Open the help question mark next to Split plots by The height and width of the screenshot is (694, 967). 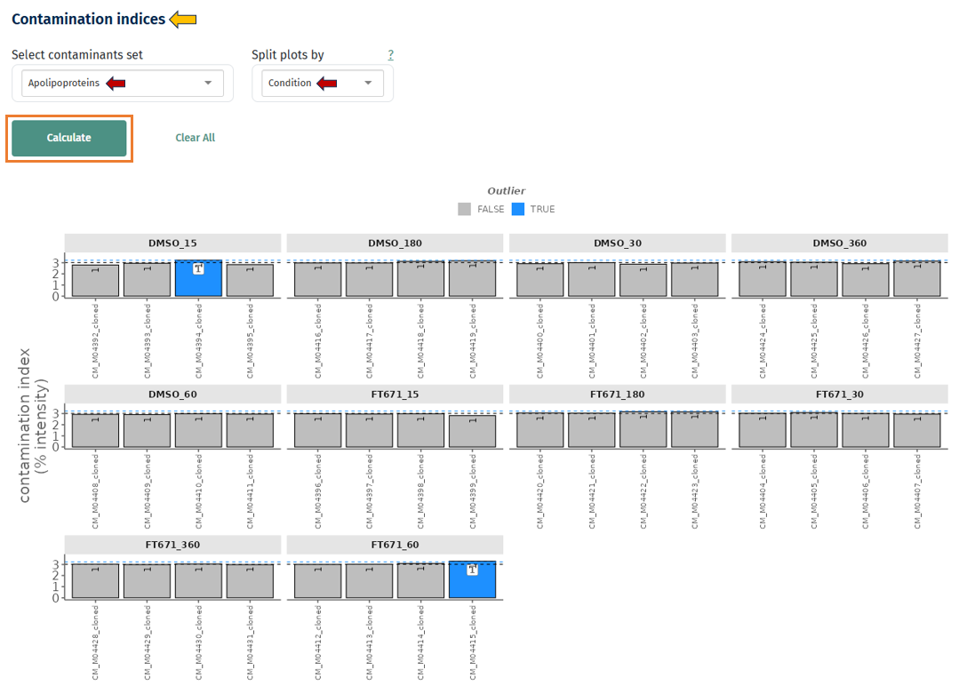[x=390, y=55]
